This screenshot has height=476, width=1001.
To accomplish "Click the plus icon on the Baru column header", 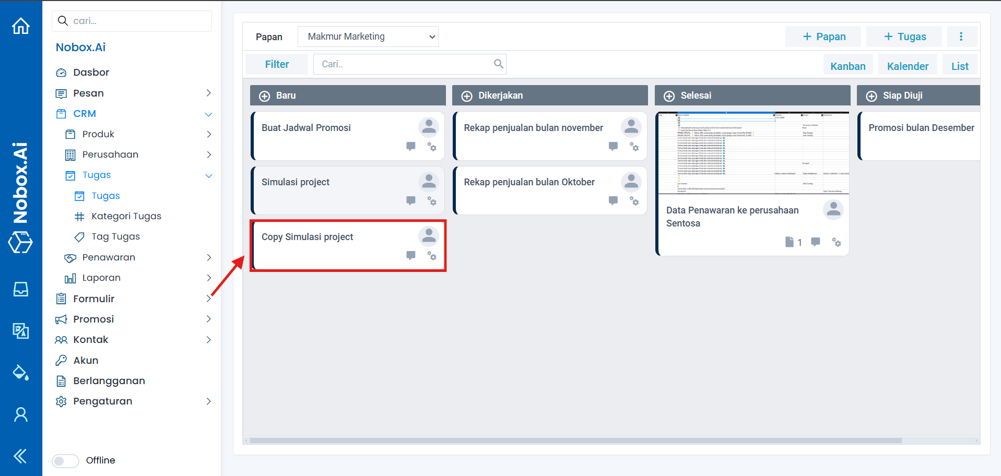I will (x=264, y=96).
